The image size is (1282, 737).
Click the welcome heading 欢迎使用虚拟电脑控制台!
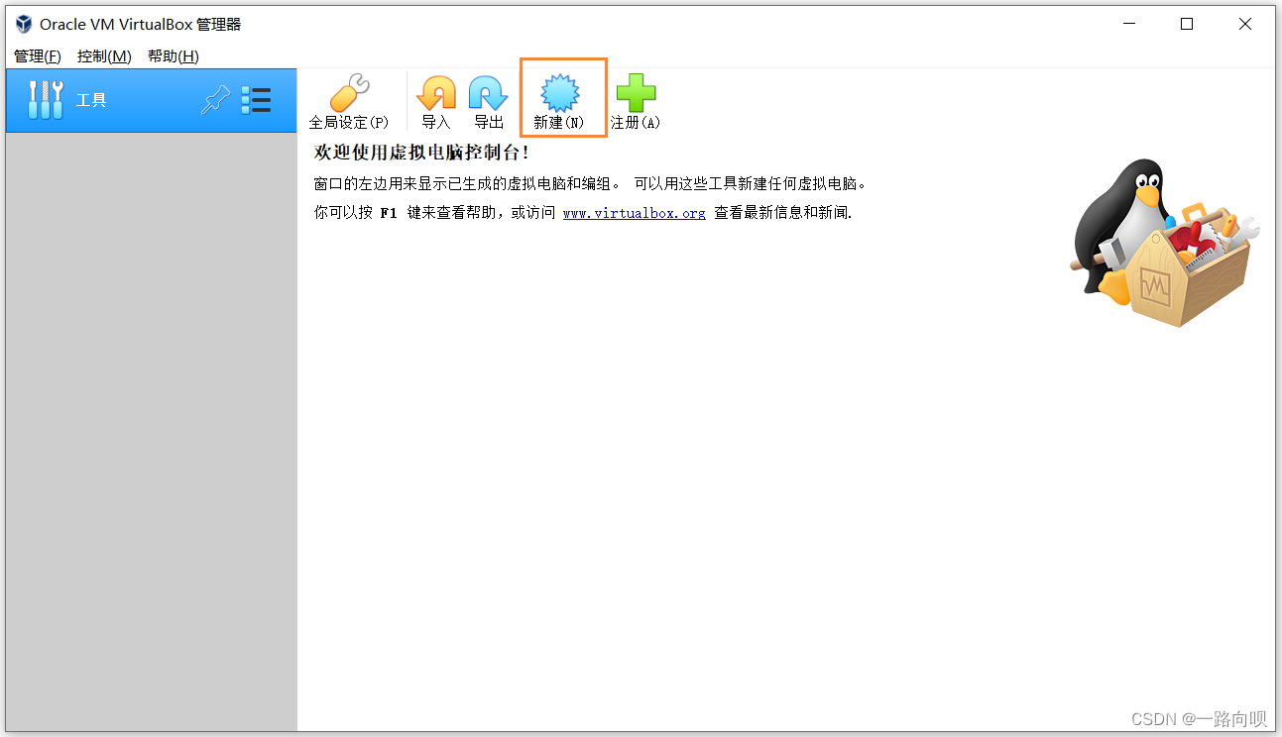[421, 153]
